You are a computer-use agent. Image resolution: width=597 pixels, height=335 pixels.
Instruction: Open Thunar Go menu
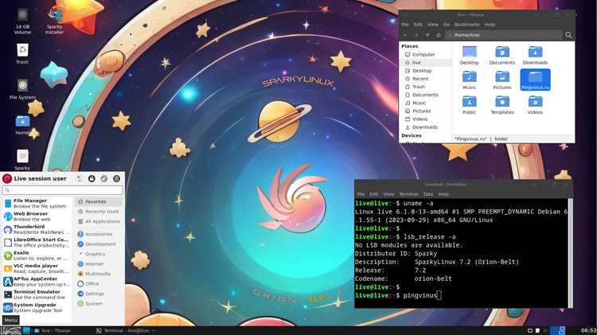point(447,25)
